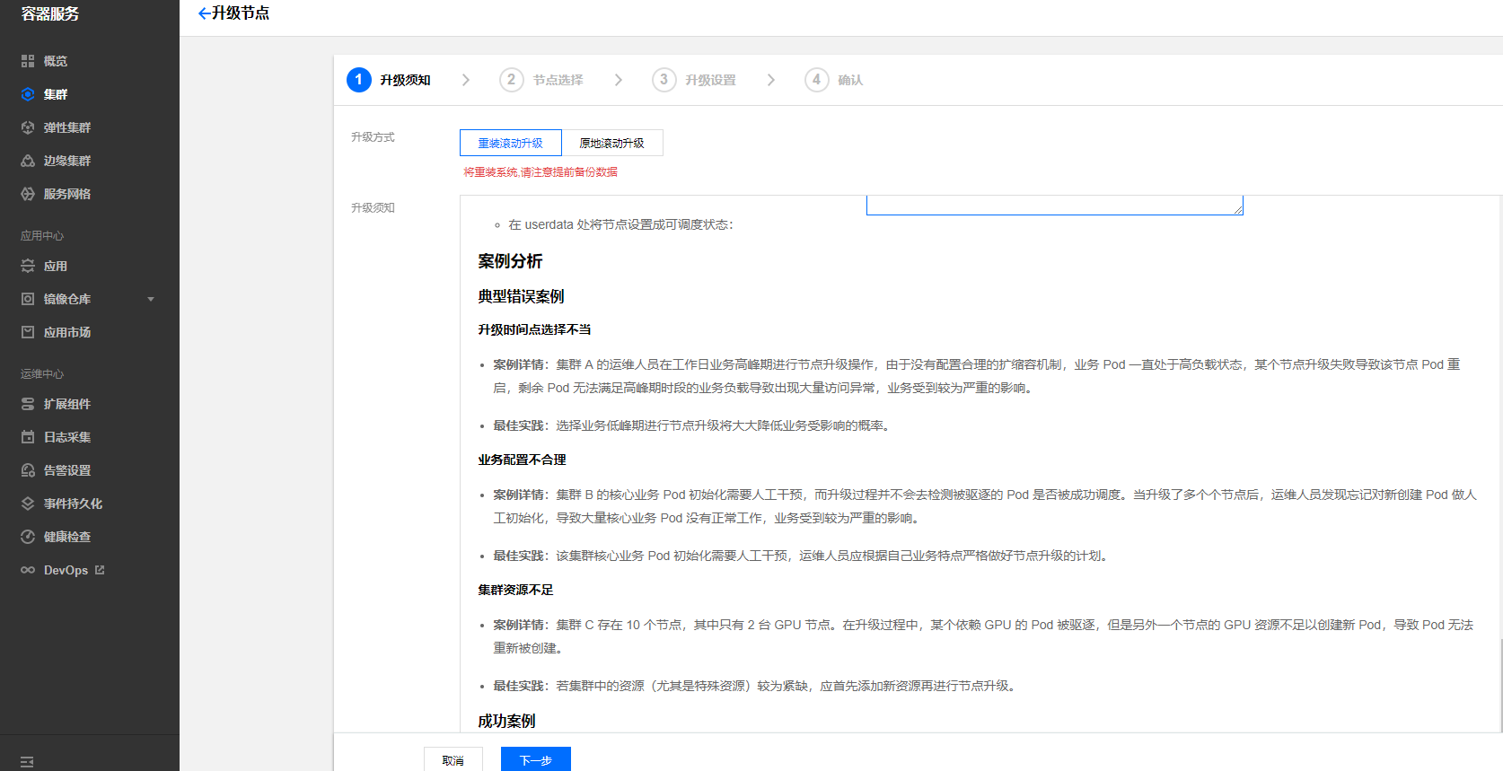Open the DevOps external link icon
The height and width of the screenshot is (771, 1503).
(100, 570)
